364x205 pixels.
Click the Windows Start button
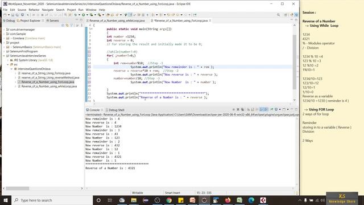(x=6, y=200)
